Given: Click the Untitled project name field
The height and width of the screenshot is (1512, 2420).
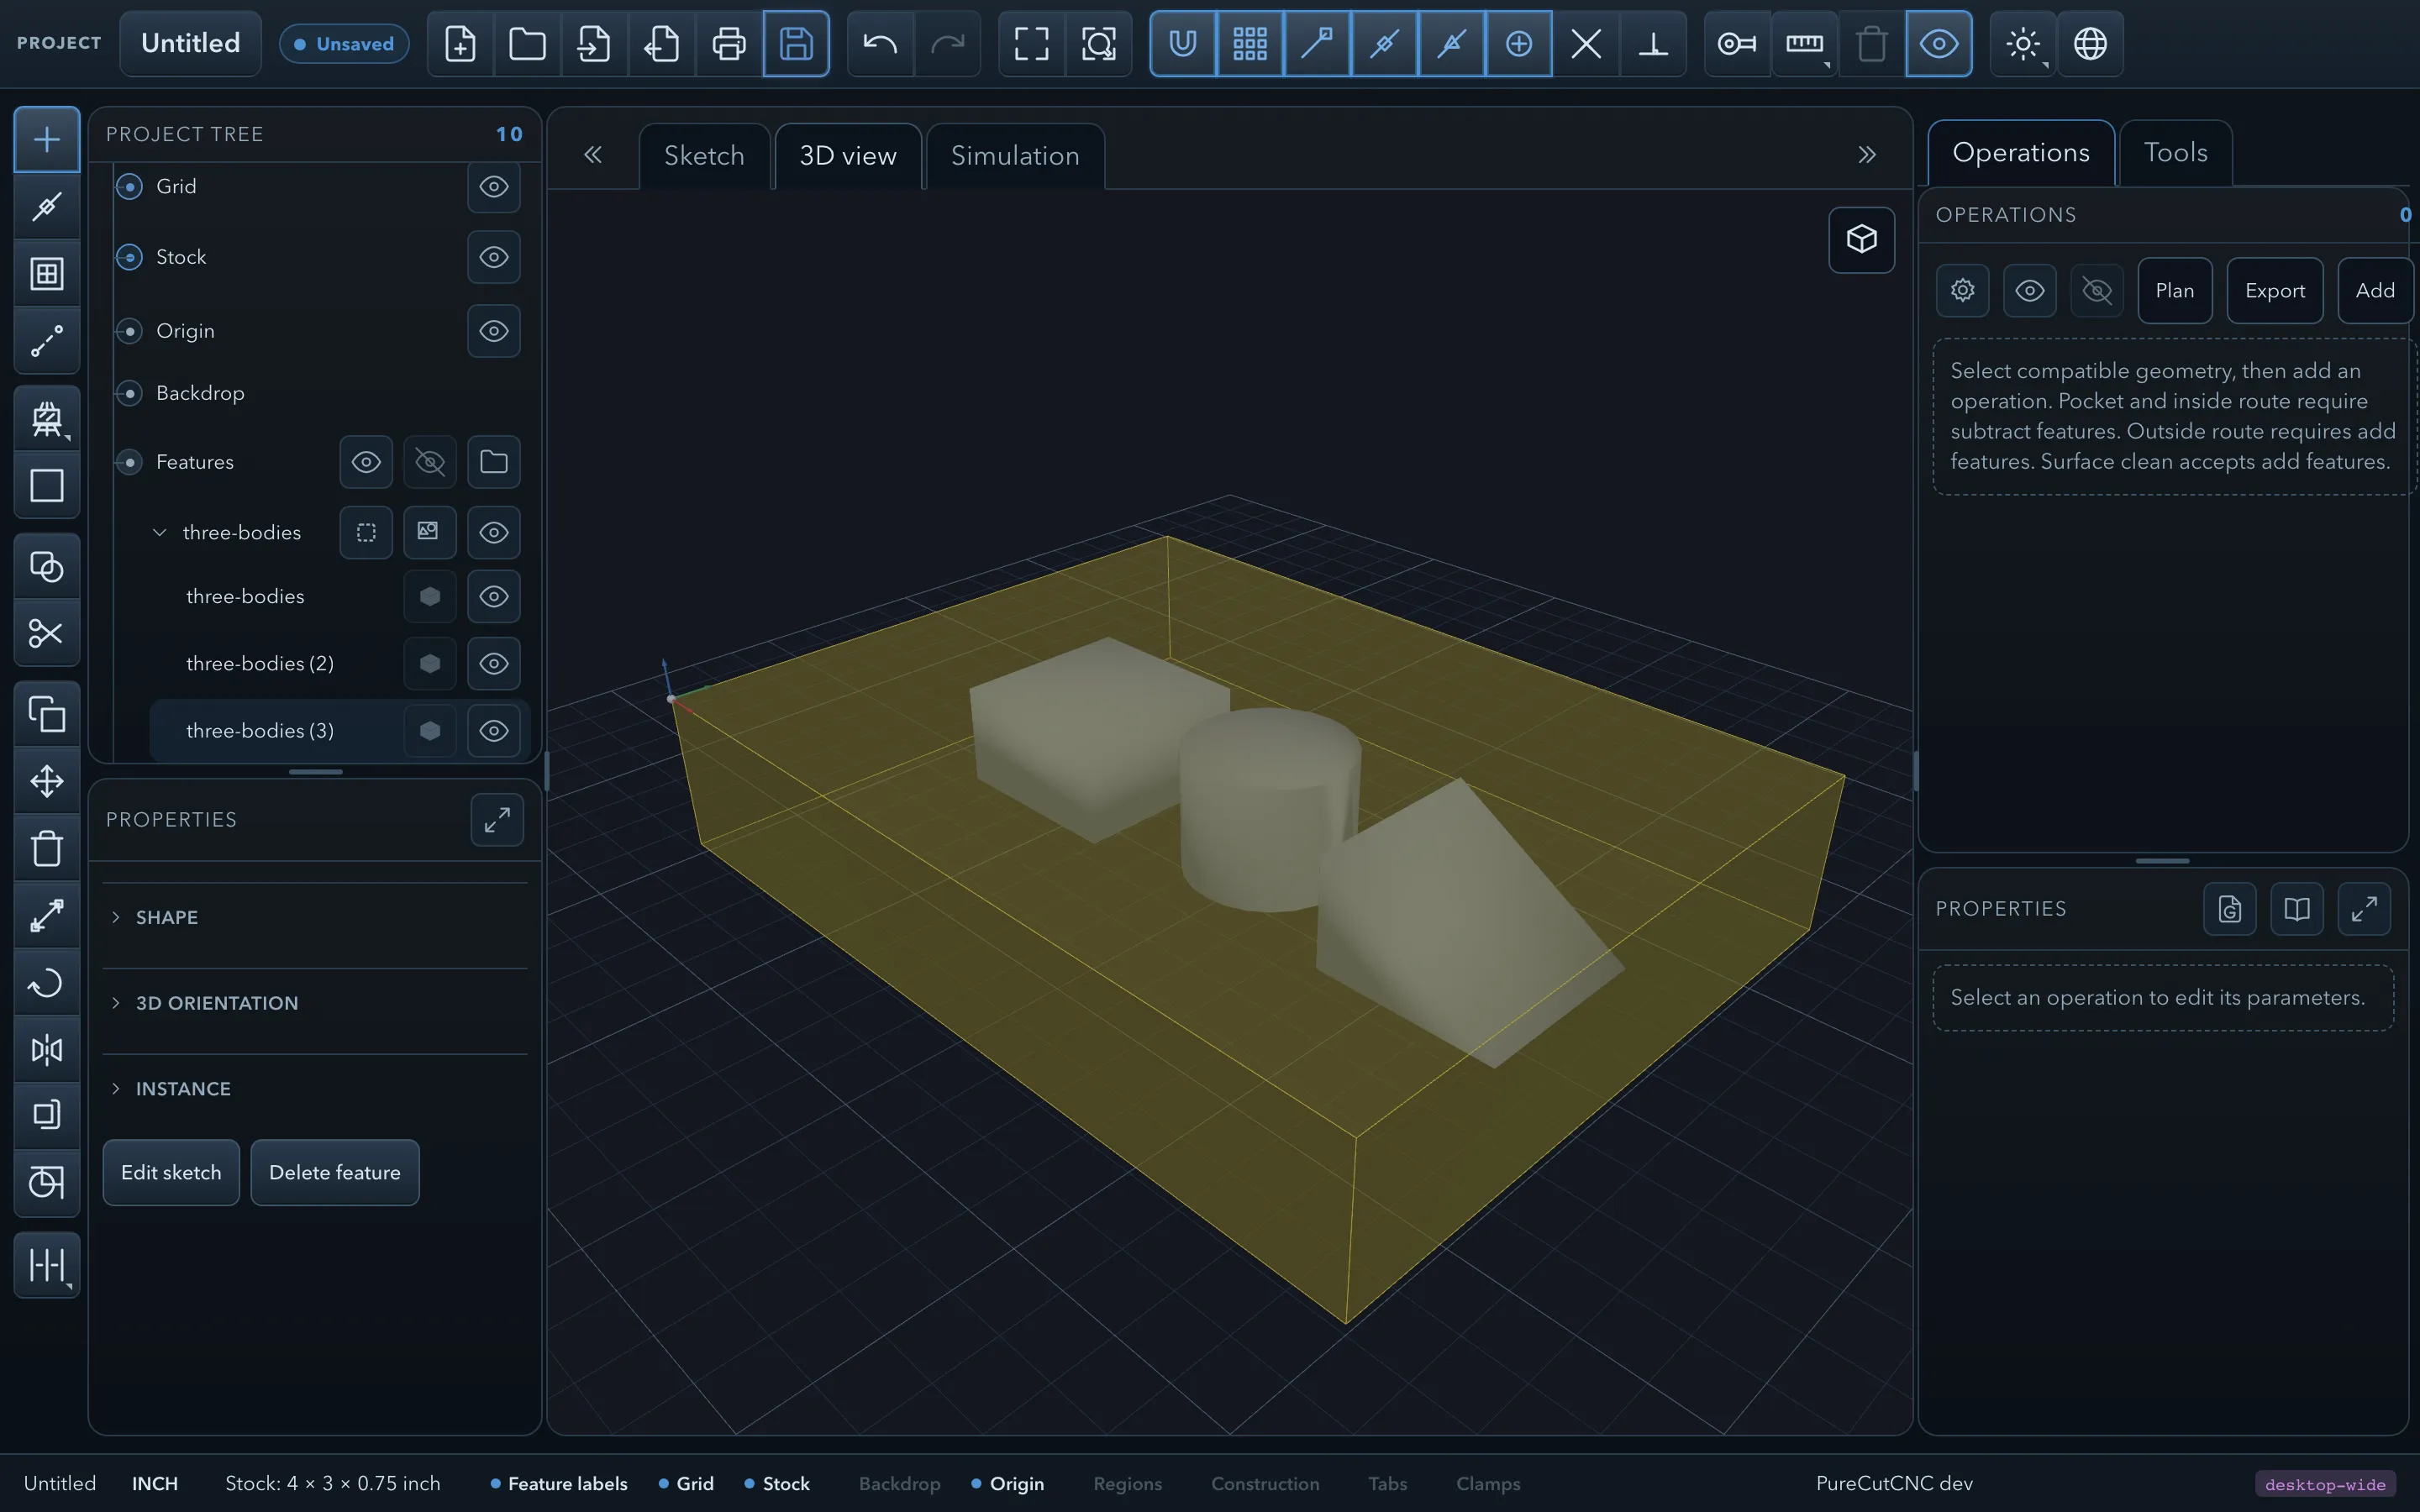Looking at the screenshot, I should [190, 44].
